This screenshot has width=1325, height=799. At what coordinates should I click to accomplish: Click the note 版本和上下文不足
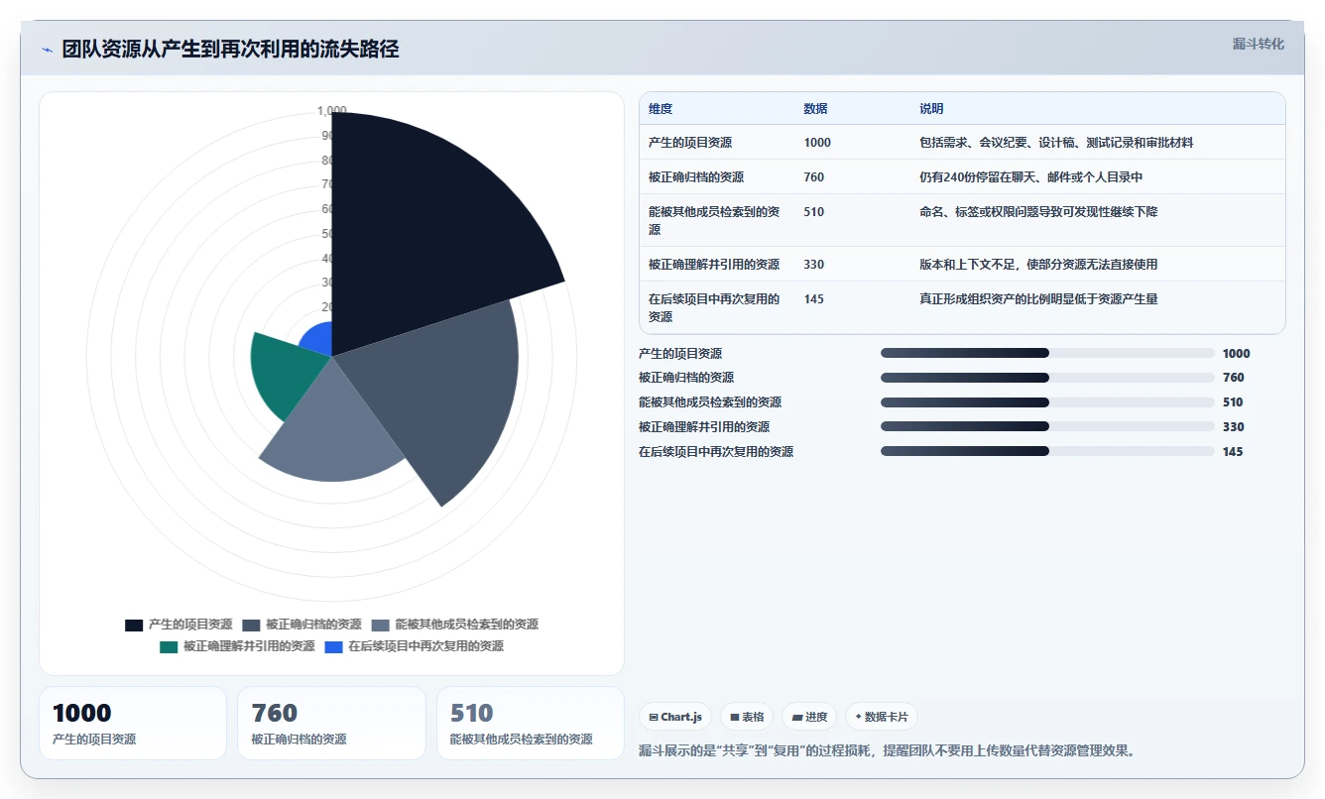1038,265
